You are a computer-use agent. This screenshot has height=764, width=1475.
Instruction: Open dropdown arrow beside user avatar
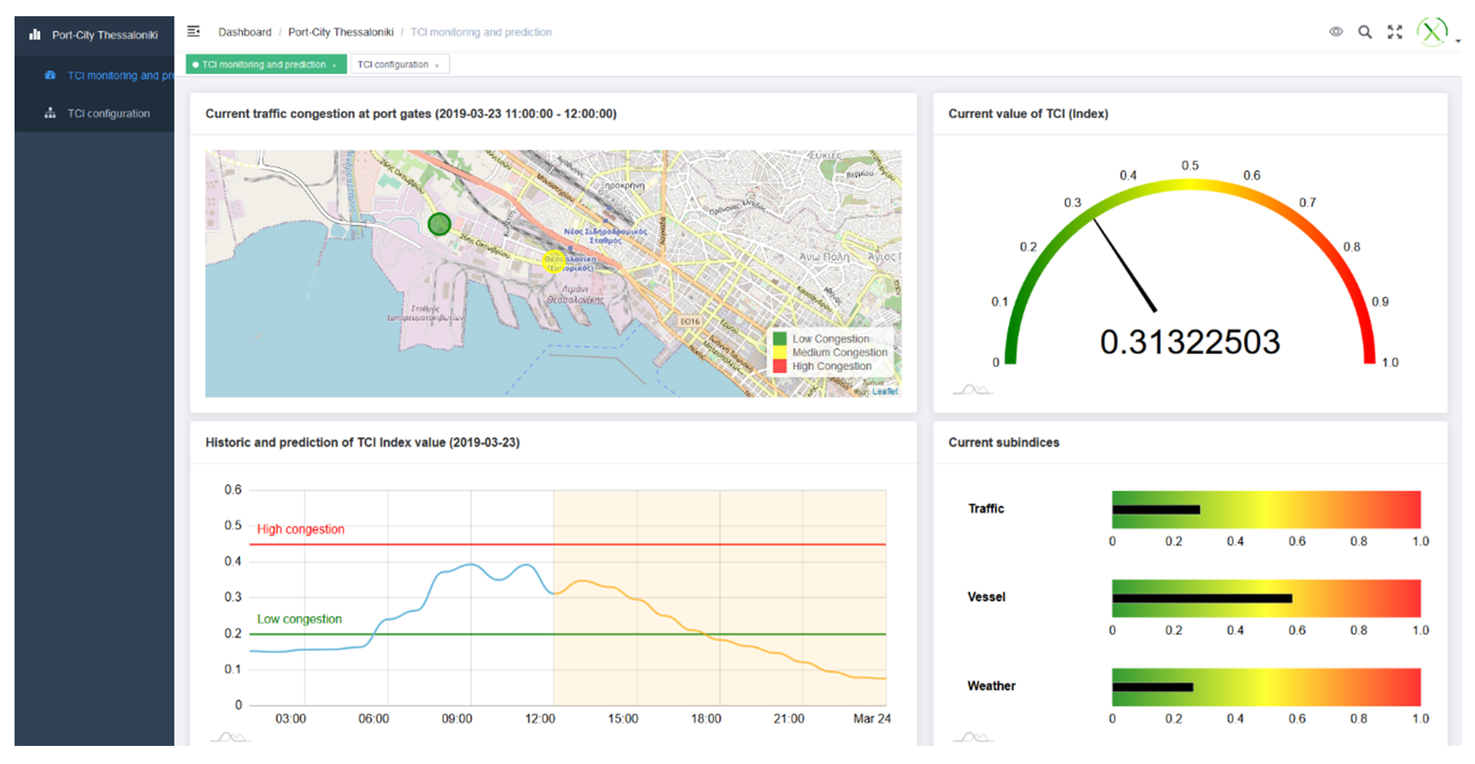[1458, 41]
